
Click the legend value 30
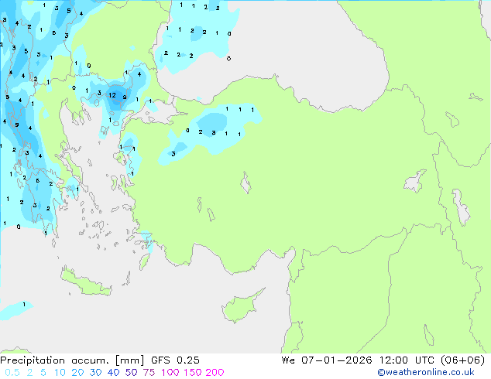point(95,373)
